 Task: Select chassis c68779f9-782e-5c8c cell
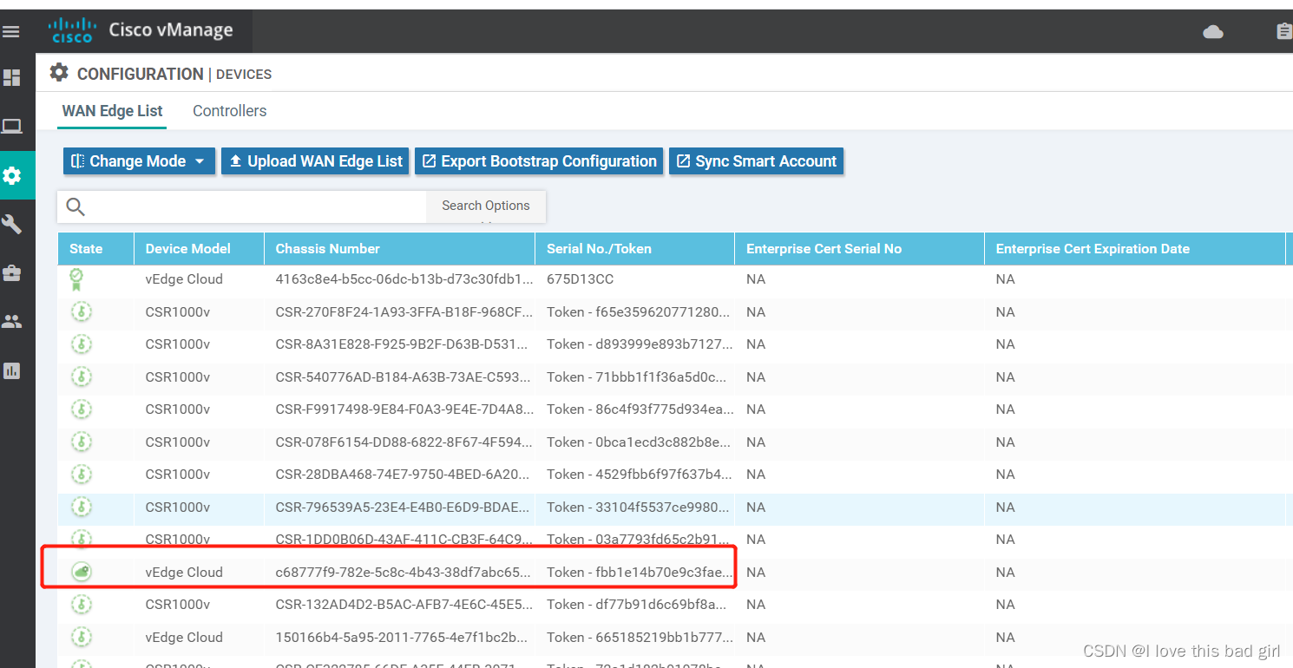[x=399, y=573]
